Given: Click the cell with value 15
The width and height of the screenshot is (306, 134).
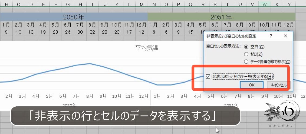Looking at the screenshot, I should tap(191, 32).
